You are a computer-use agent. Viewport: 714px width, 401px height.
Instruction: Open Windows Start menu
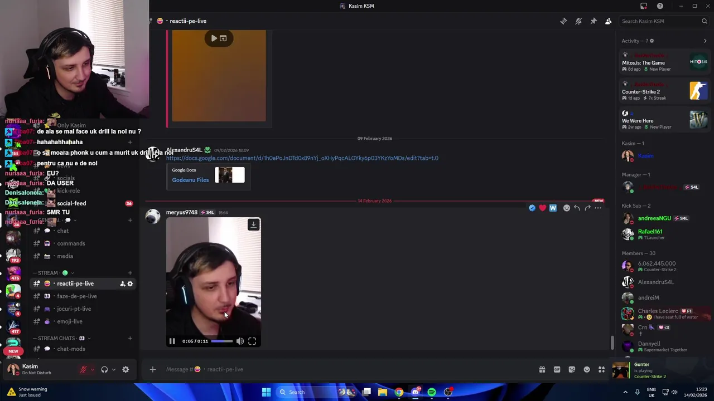coord(266,392)
